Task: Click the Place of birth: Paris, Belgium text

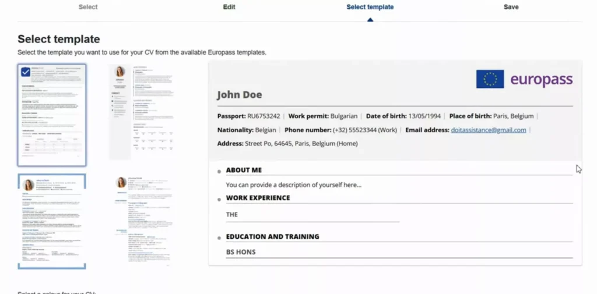Action: pos(490,116)
